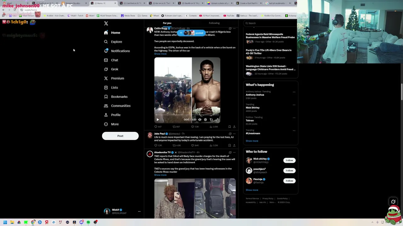Switch to the 'Create a Best Fast' browser tab
The image size is (403, 226).
[x=249, y=3]
